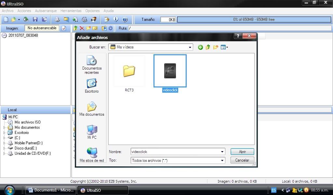Image resolution: width=333 pixels, height=195 pixels.
Task: Click the Open CD/DVD green arrow disc icon
Action: point(26,19)
